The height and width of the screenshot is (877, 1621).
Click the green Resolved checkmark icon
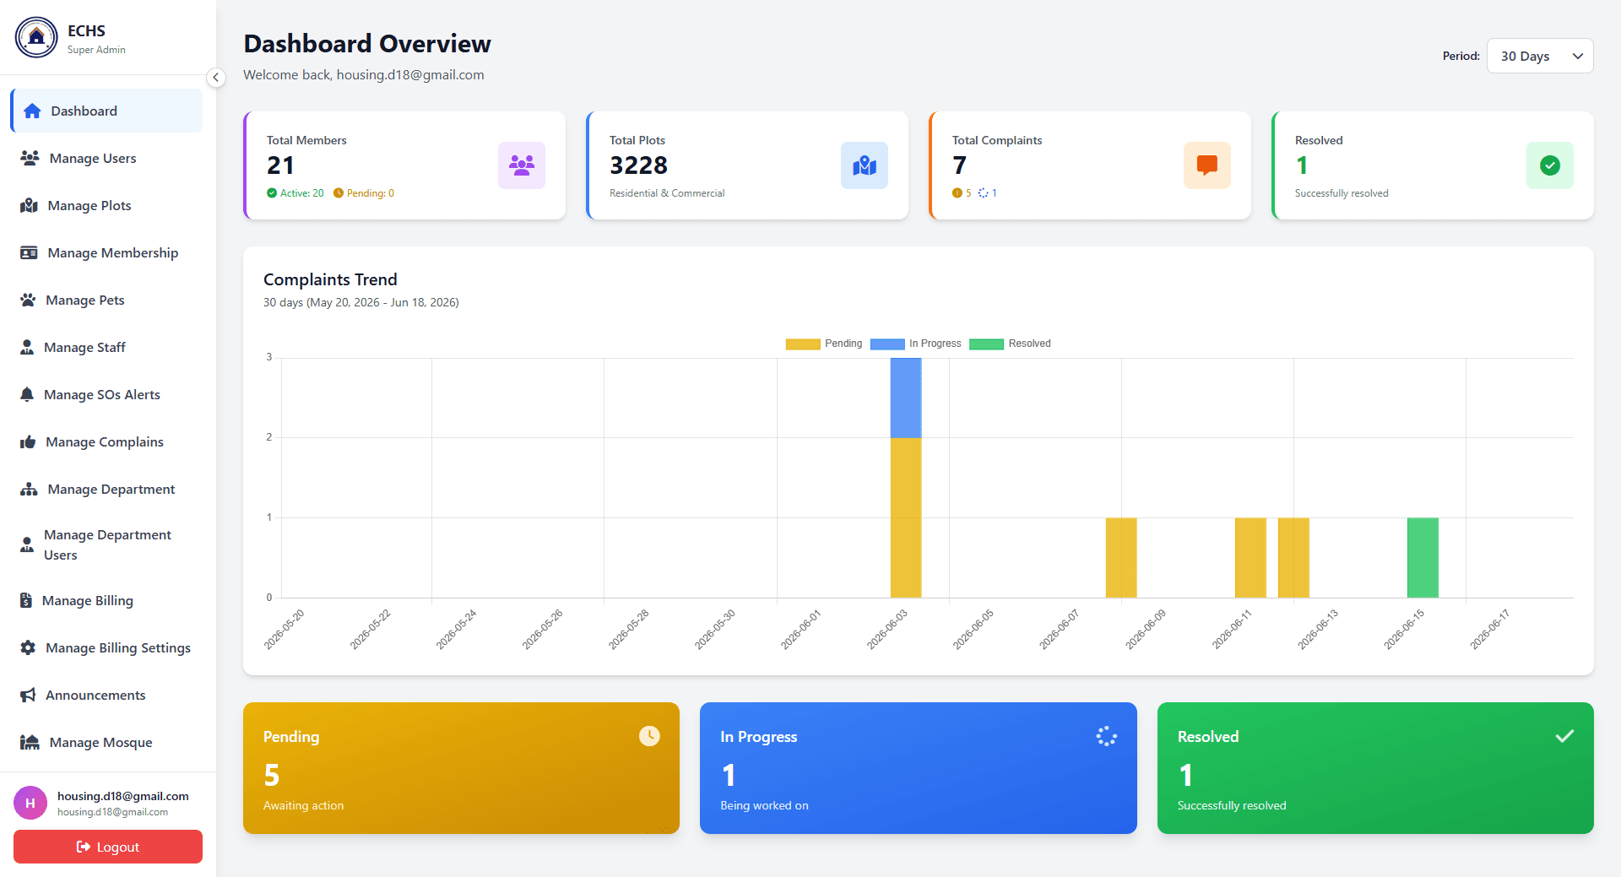[x=1550, y=165]
